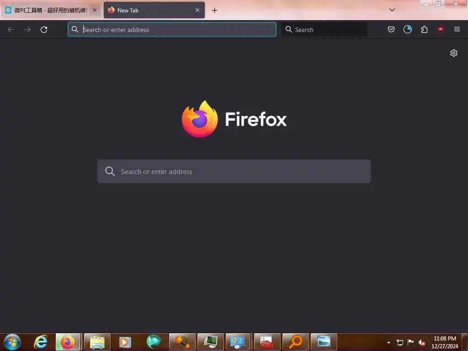Click the Firefox logo on page
Image resolution: width=468 pixels, height=351 pixels.
[200, 119]
